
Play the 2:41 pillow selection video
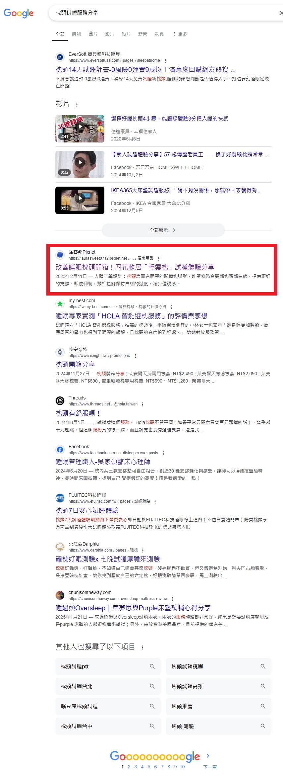(80, 129)
